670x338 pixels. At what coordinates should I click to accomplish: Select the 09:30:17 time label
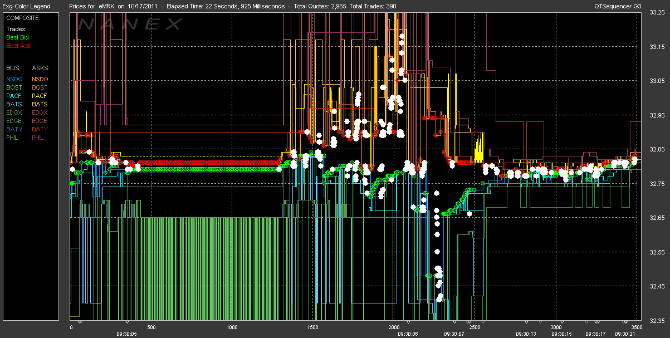597,334
